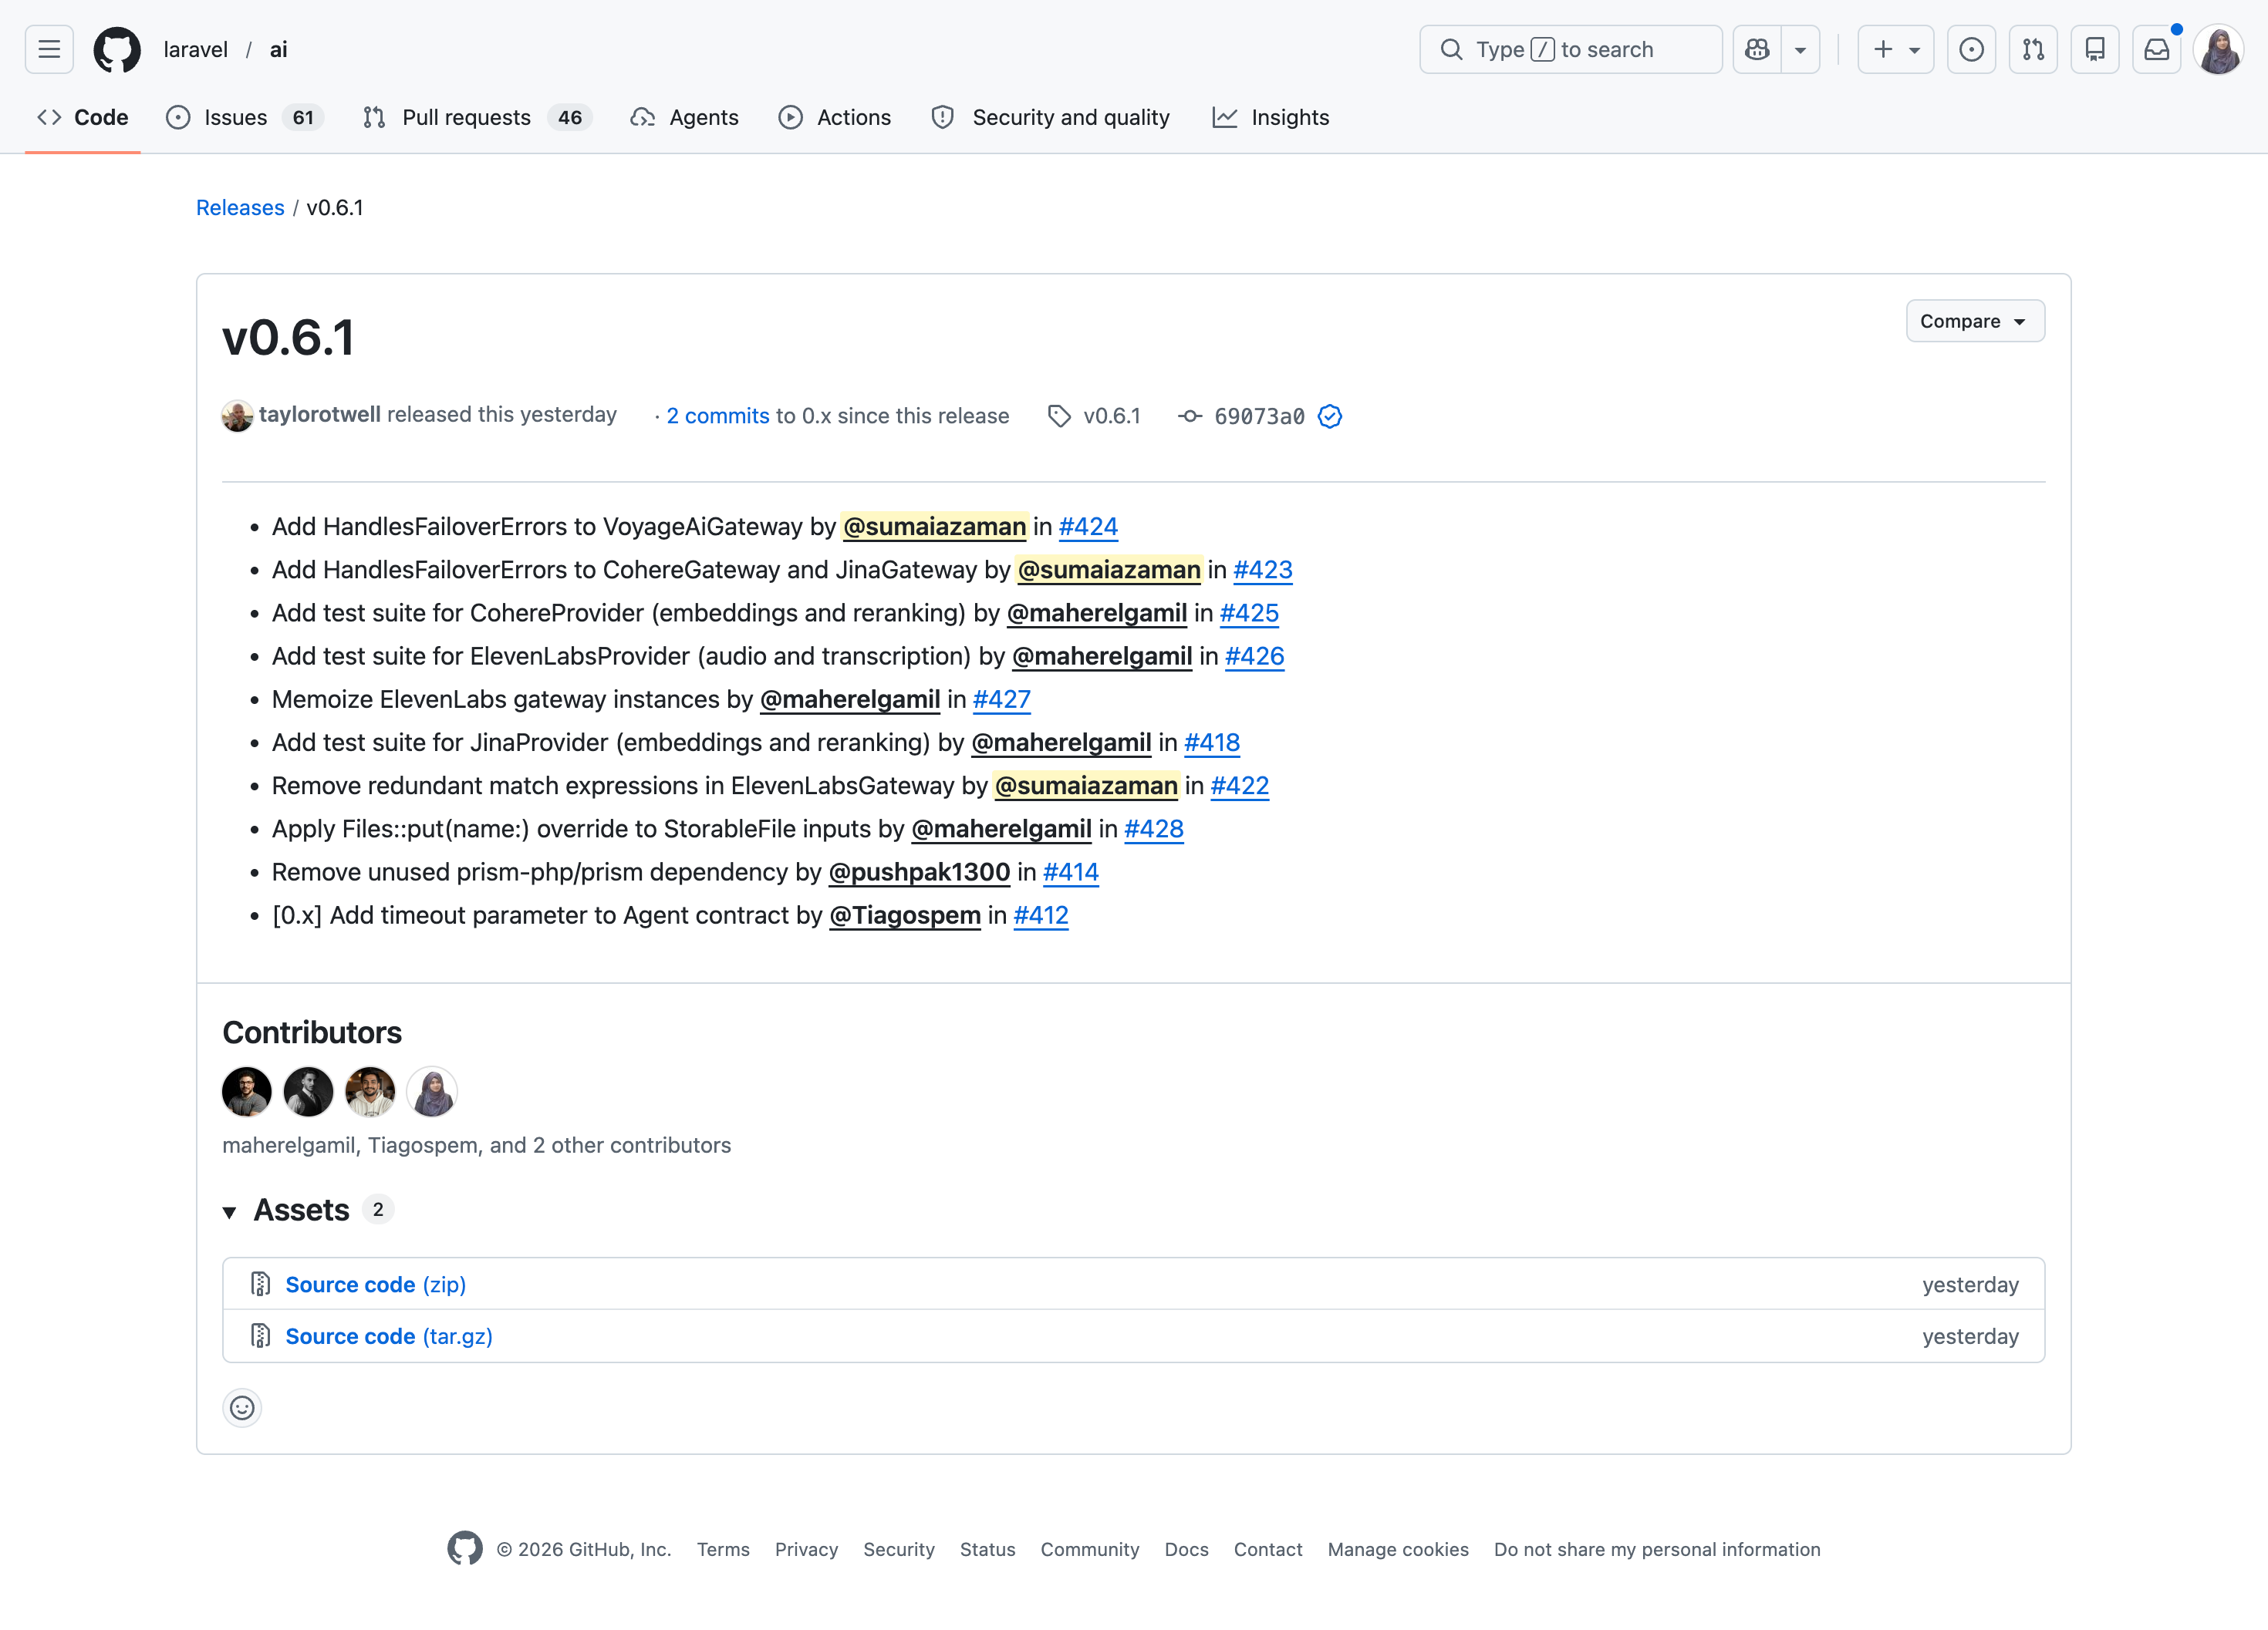
Task: Open pull request #428
Action: (1154, 828)
